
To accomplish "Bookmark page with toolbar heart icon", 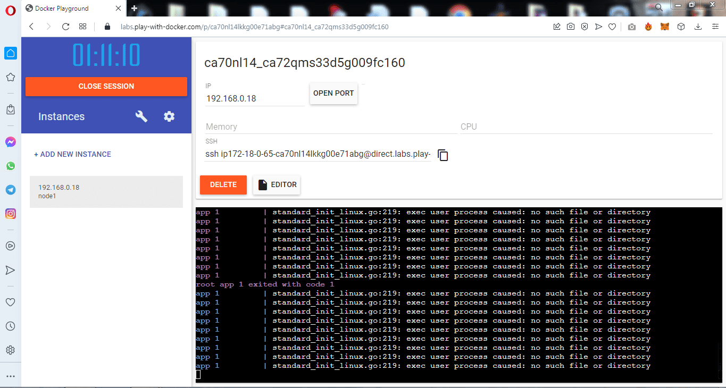I will click(612, 27).
